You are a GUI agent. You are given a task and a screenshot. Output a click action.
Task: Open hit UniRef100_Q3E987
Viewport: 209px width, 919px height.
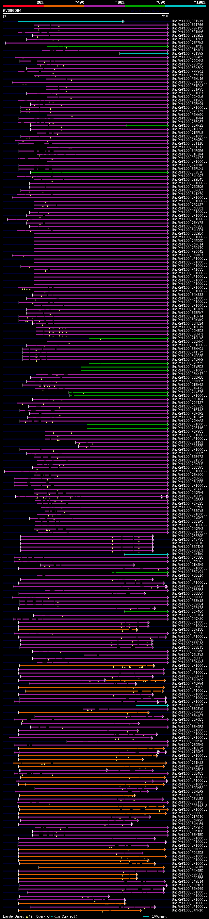coord(187,122)
